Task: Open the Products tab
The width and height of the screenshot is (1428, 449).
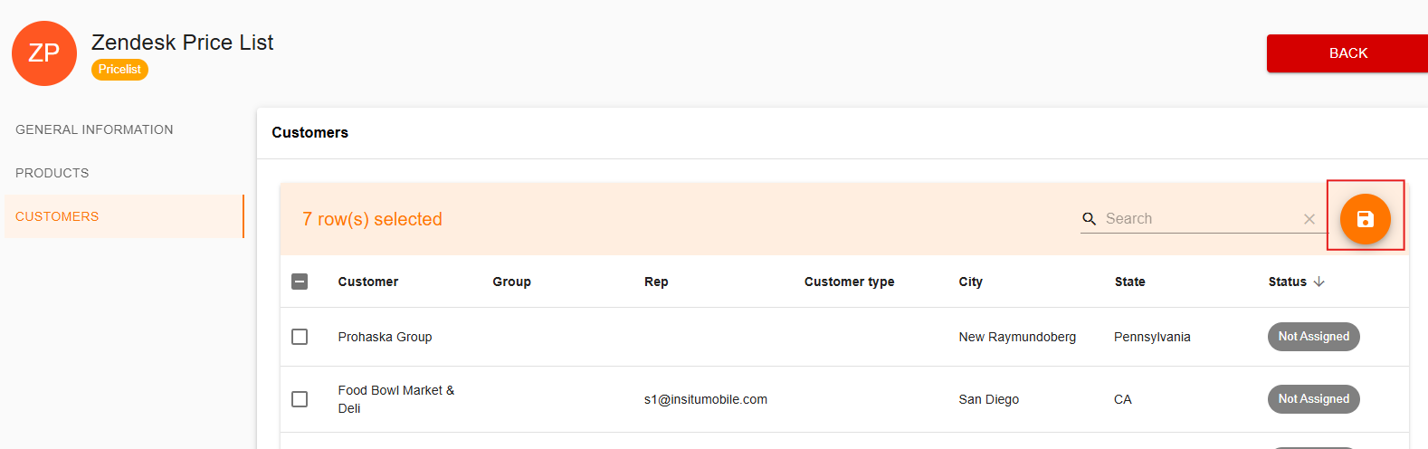Action: point(52,173)
